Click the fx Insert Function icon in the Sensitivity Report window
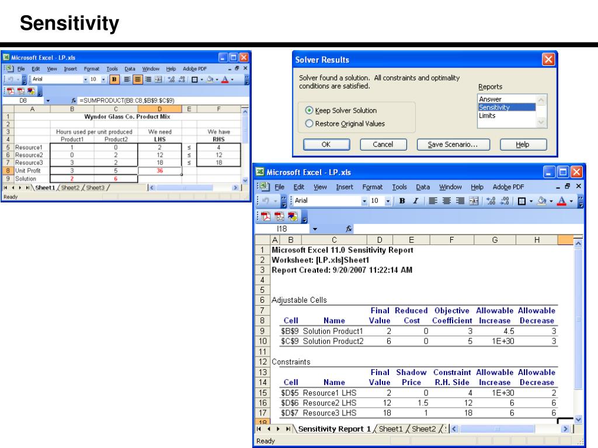 (x=349, y=229)
